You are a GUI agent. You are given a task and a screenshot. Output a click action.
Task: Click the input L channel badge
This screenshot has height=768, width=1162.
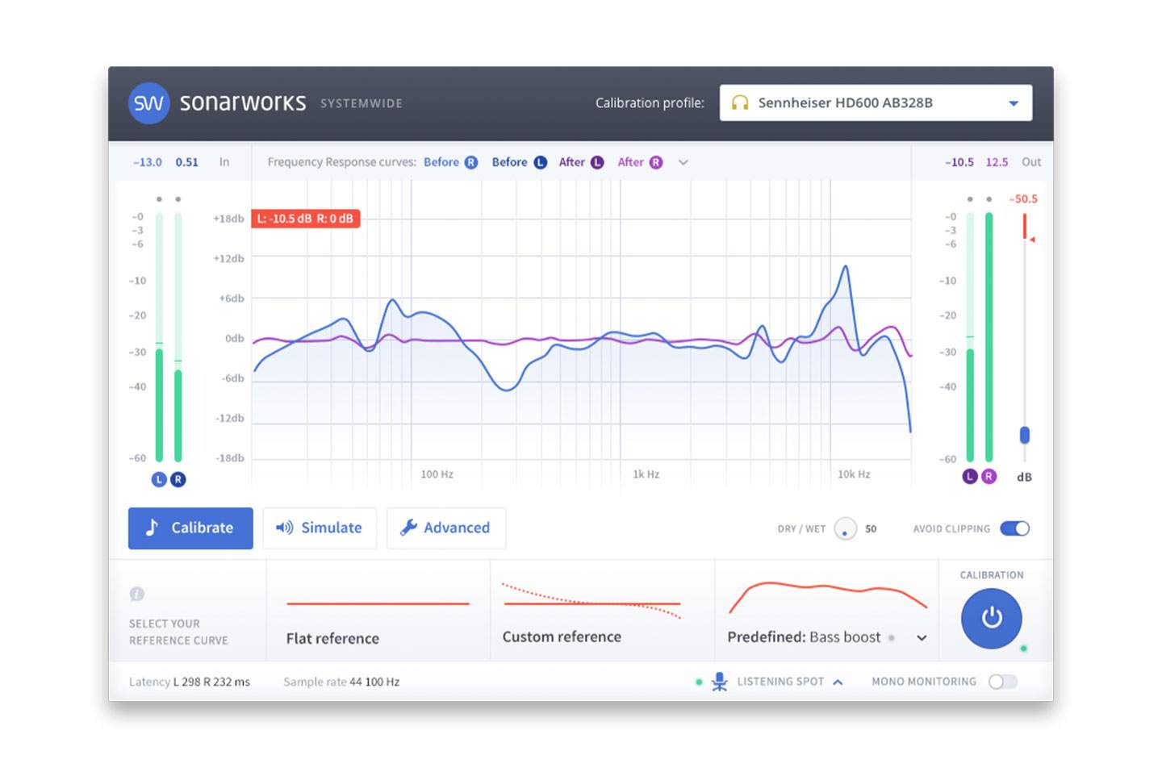click(x=159, y=479)
